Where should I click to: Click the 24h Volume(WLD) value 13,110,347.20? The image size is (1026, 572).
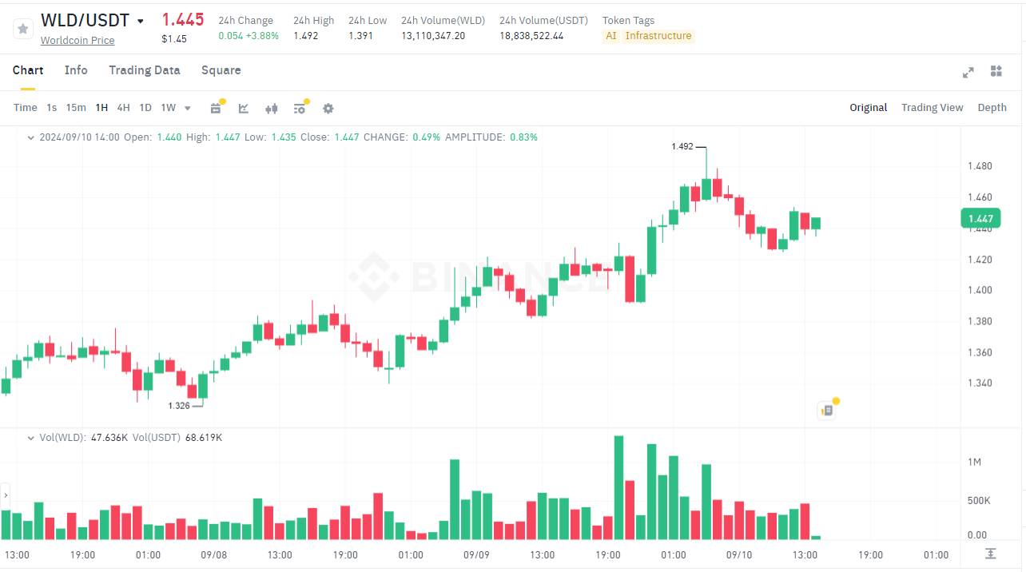click(x=433, y=36)
